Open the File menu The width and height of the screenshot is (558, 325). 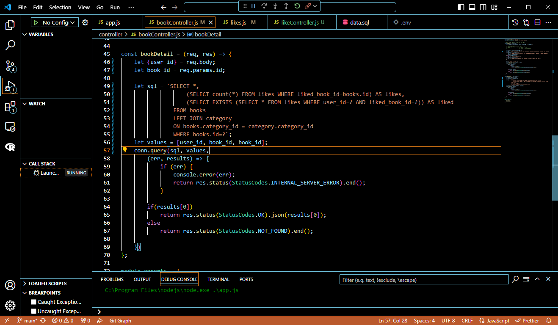pyautogui.click(x=22, y=7)
